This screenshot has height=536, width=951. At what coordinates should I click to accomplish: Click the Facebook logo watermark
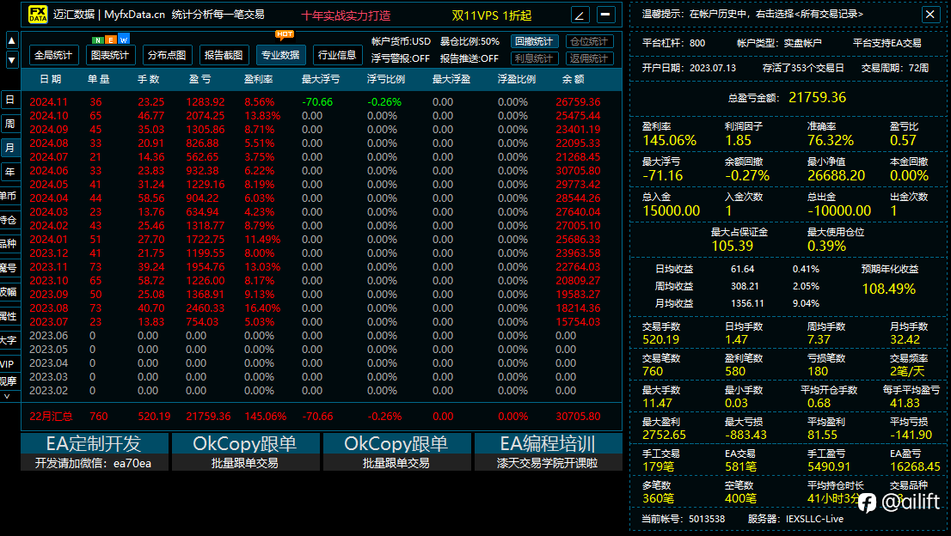868,502
